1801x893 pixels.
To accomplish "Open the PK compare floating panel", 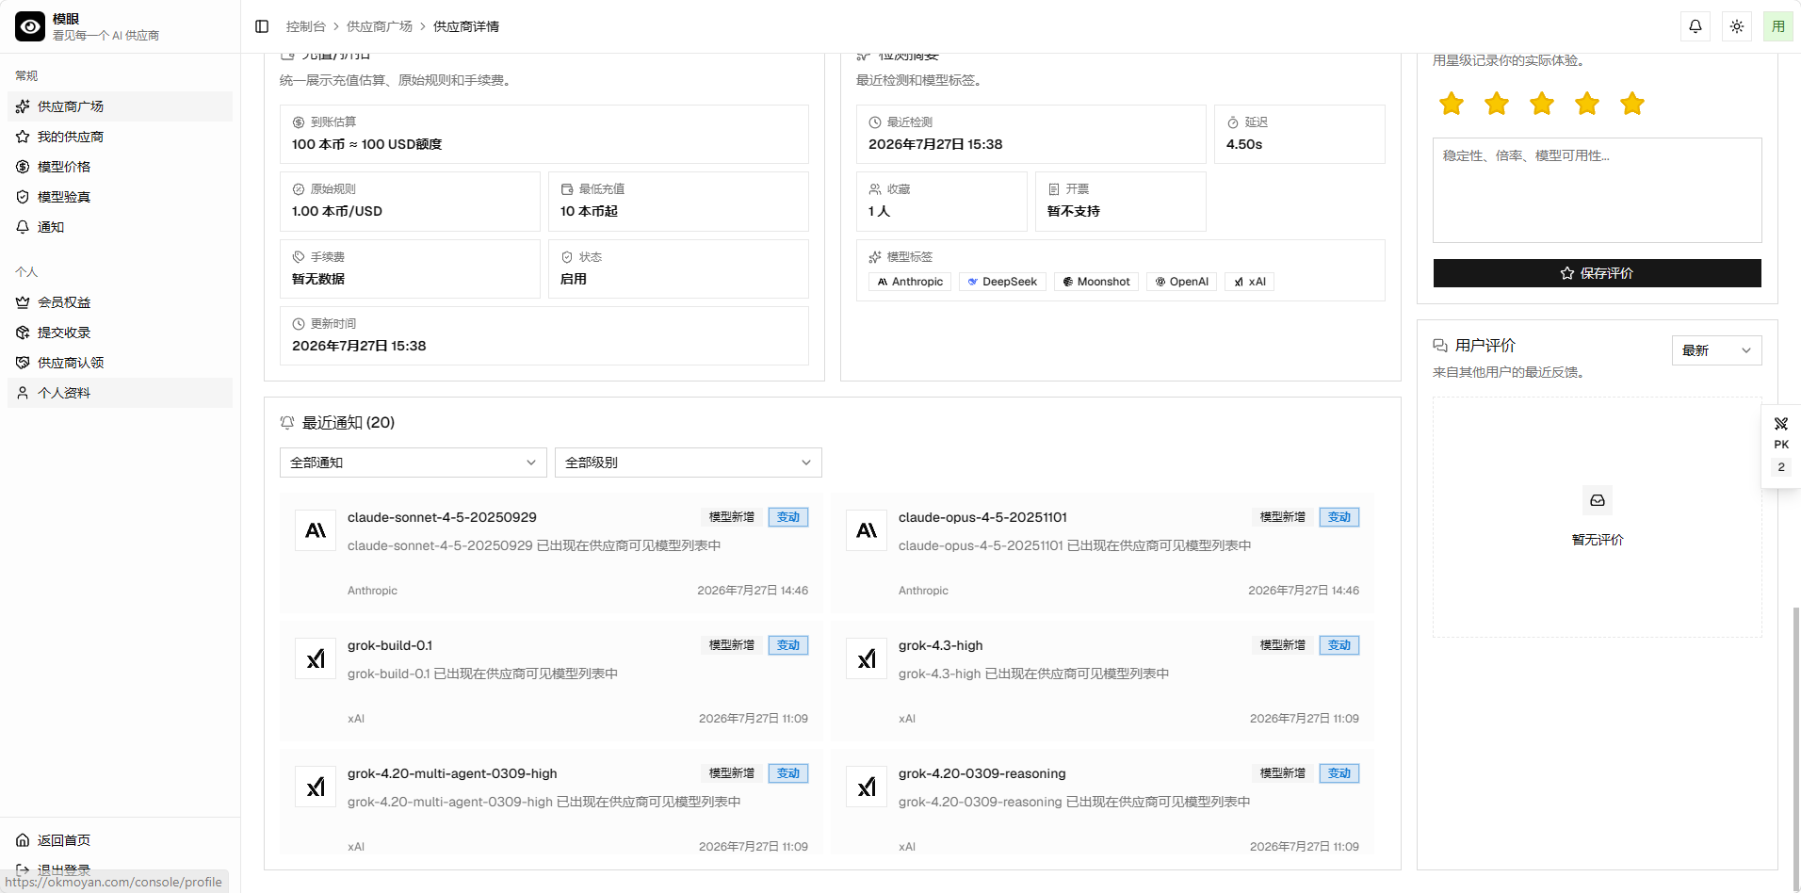I will [1780, 446].
